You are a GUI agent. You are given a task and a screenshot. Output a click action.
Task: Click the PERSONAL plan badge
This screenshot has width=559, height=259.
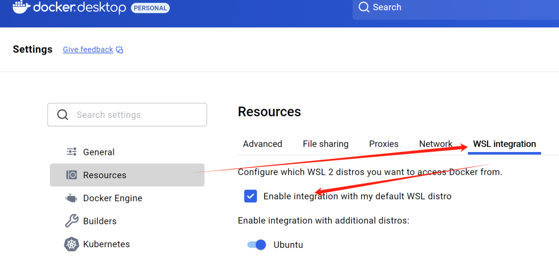tap(150, 8)
